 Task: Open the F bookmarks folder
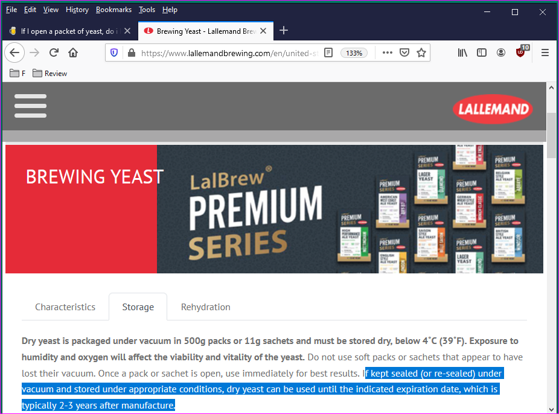(18, 74)
